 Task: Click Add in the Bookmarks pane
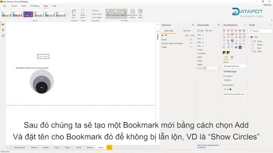(x=200, y=31)
